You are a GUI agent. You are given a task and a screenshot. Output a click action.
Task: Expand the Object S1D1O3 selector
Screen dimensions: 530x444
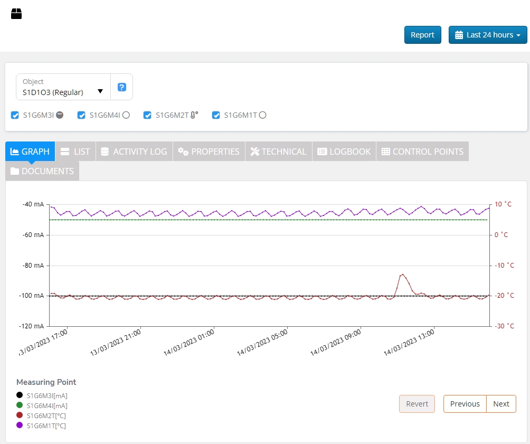point(63,87)
